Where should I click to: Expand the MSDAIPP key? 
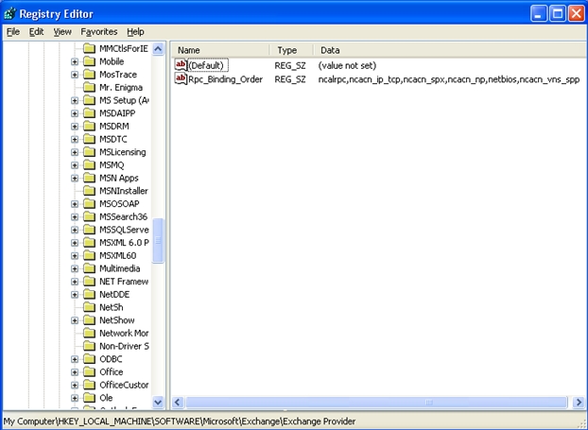pyautogui.click(x=75, y=113)
